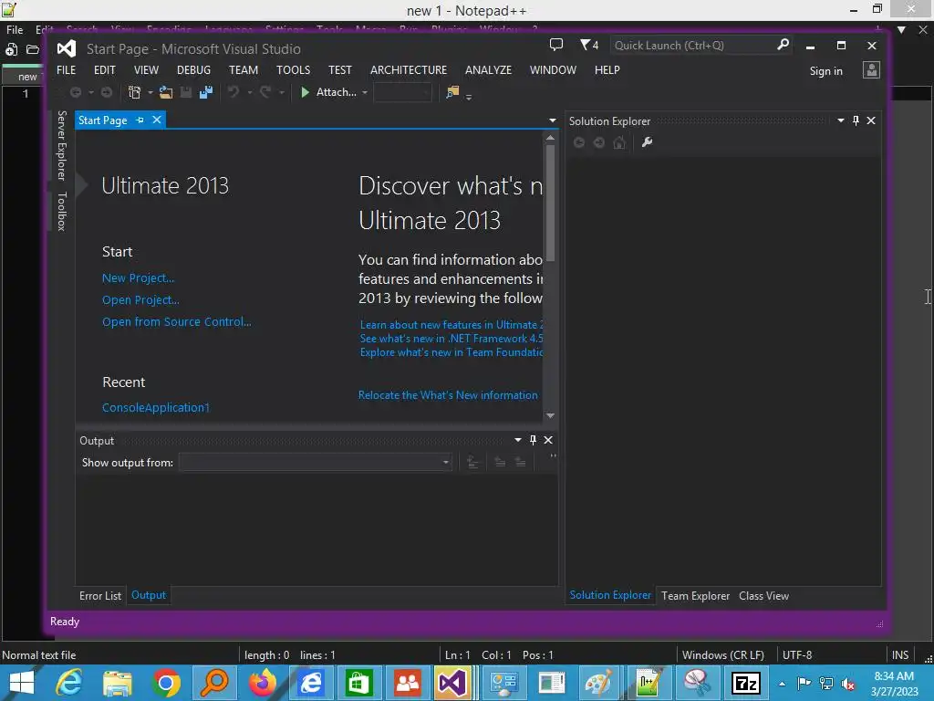934x701 pixels.
Task: Open the Solution Explorer window position dropdown
Action: [x=840, y=120]
